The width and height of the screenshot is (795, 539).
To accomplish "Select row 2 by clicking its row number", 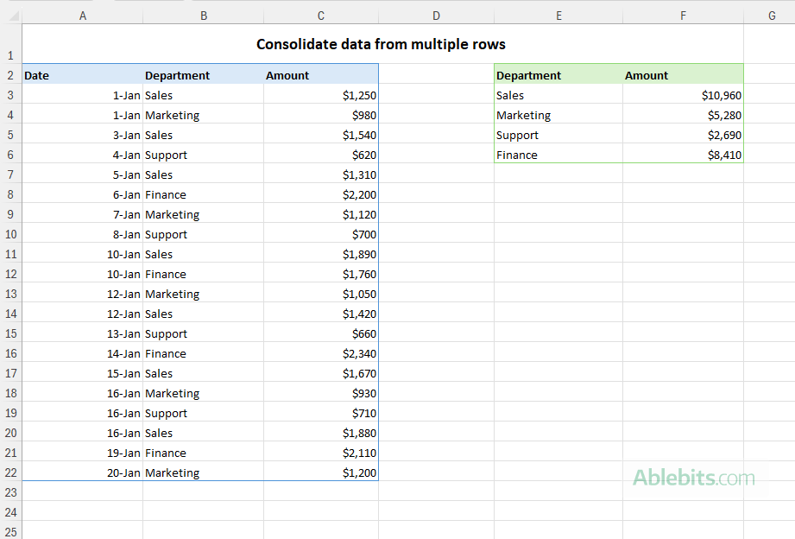I will [x=10, y=75].
